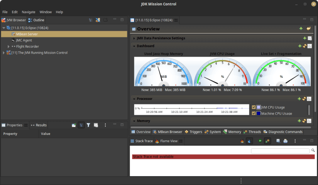Expand The JVM Running Mission Control node
The width and height of the screenshot is (318, 185).
coord(3,53)
